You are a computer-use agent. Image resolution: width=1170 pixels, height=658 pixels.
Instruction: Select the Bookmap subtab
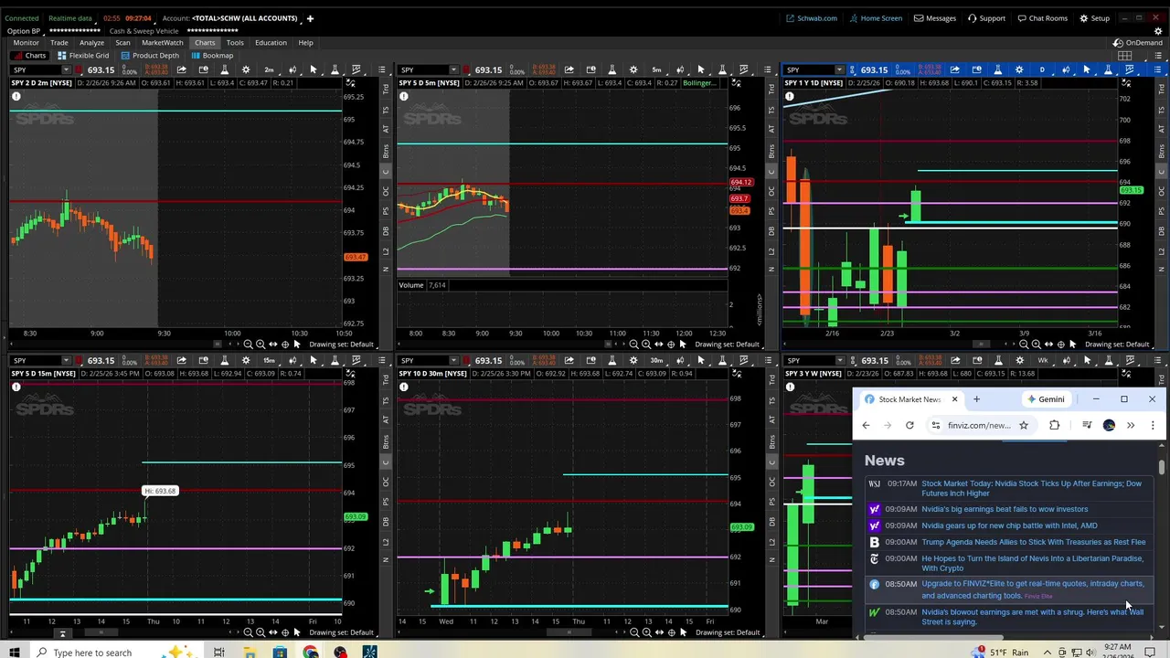click(x=211, y=56)
